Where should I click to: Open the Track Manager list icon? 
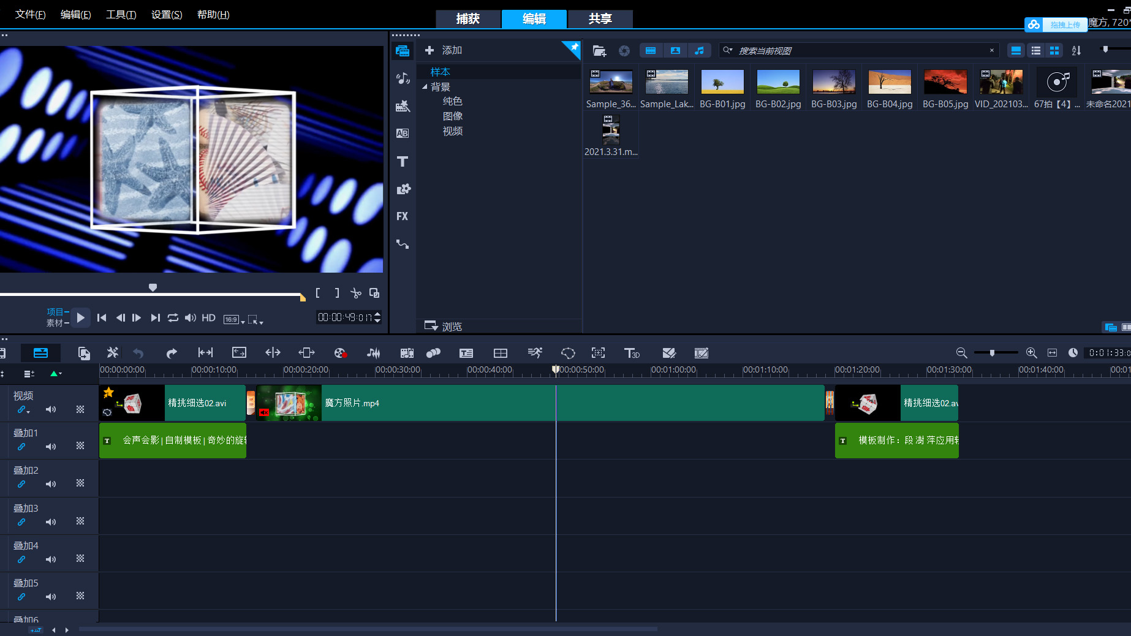[29, 373]
